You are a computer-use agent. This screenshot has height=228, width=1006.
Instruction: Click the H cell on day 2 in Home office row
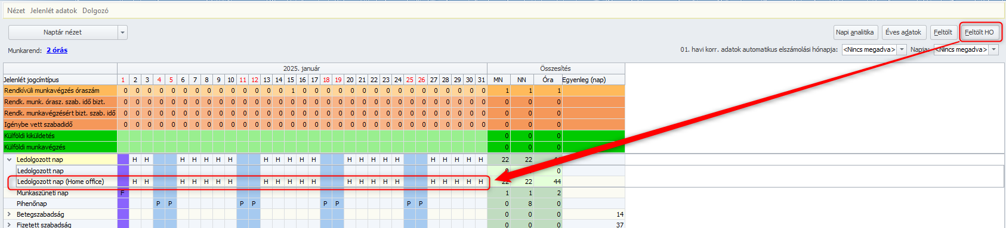[x=135, y=182]
